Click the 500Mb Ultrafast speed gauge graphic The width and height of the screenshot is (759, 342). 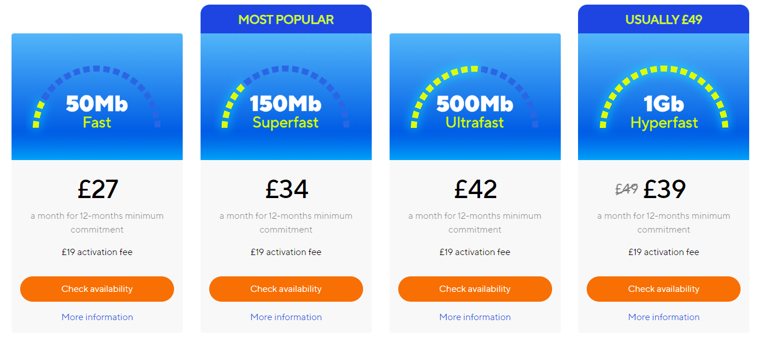[x=475, y=97]
